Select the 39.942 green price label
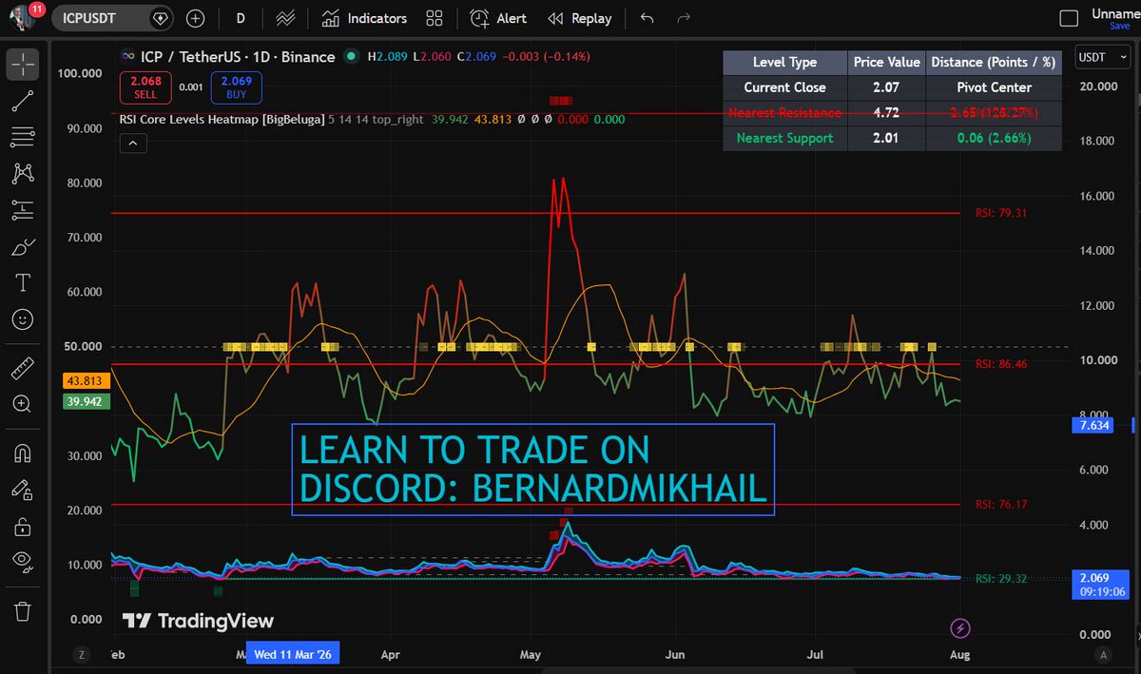This screenshot has width=1141, height=674. [87, 401]
